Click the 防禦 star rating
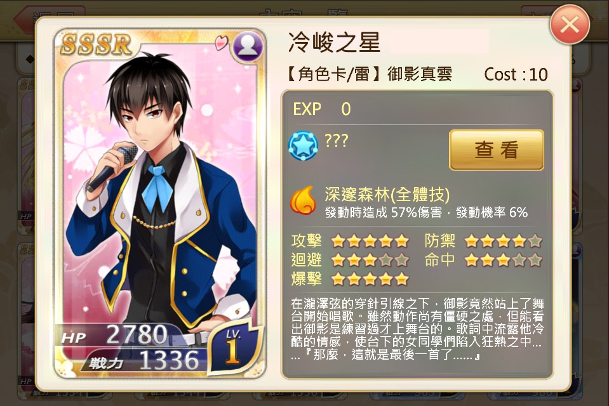The image size is (609, 406). point(504,241)
